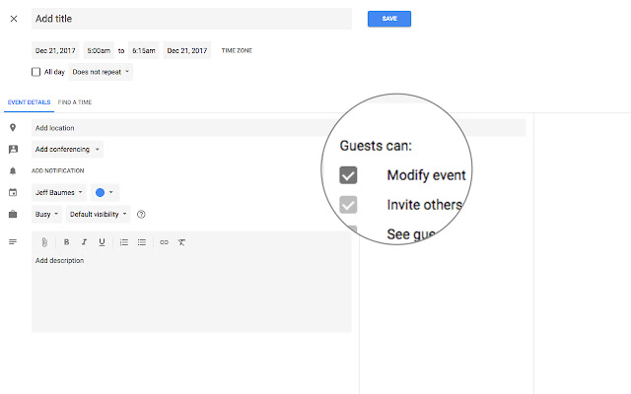Expand the Add conferencing dropdown
The image size is (631, 394).
[67, 149]
